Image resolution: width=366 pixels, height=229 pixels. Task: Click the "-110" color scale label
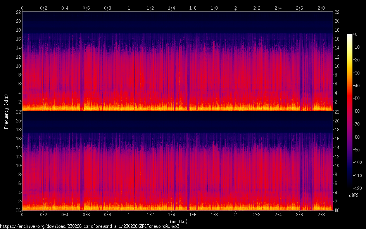pyautogui.click(x=357, y=176)
